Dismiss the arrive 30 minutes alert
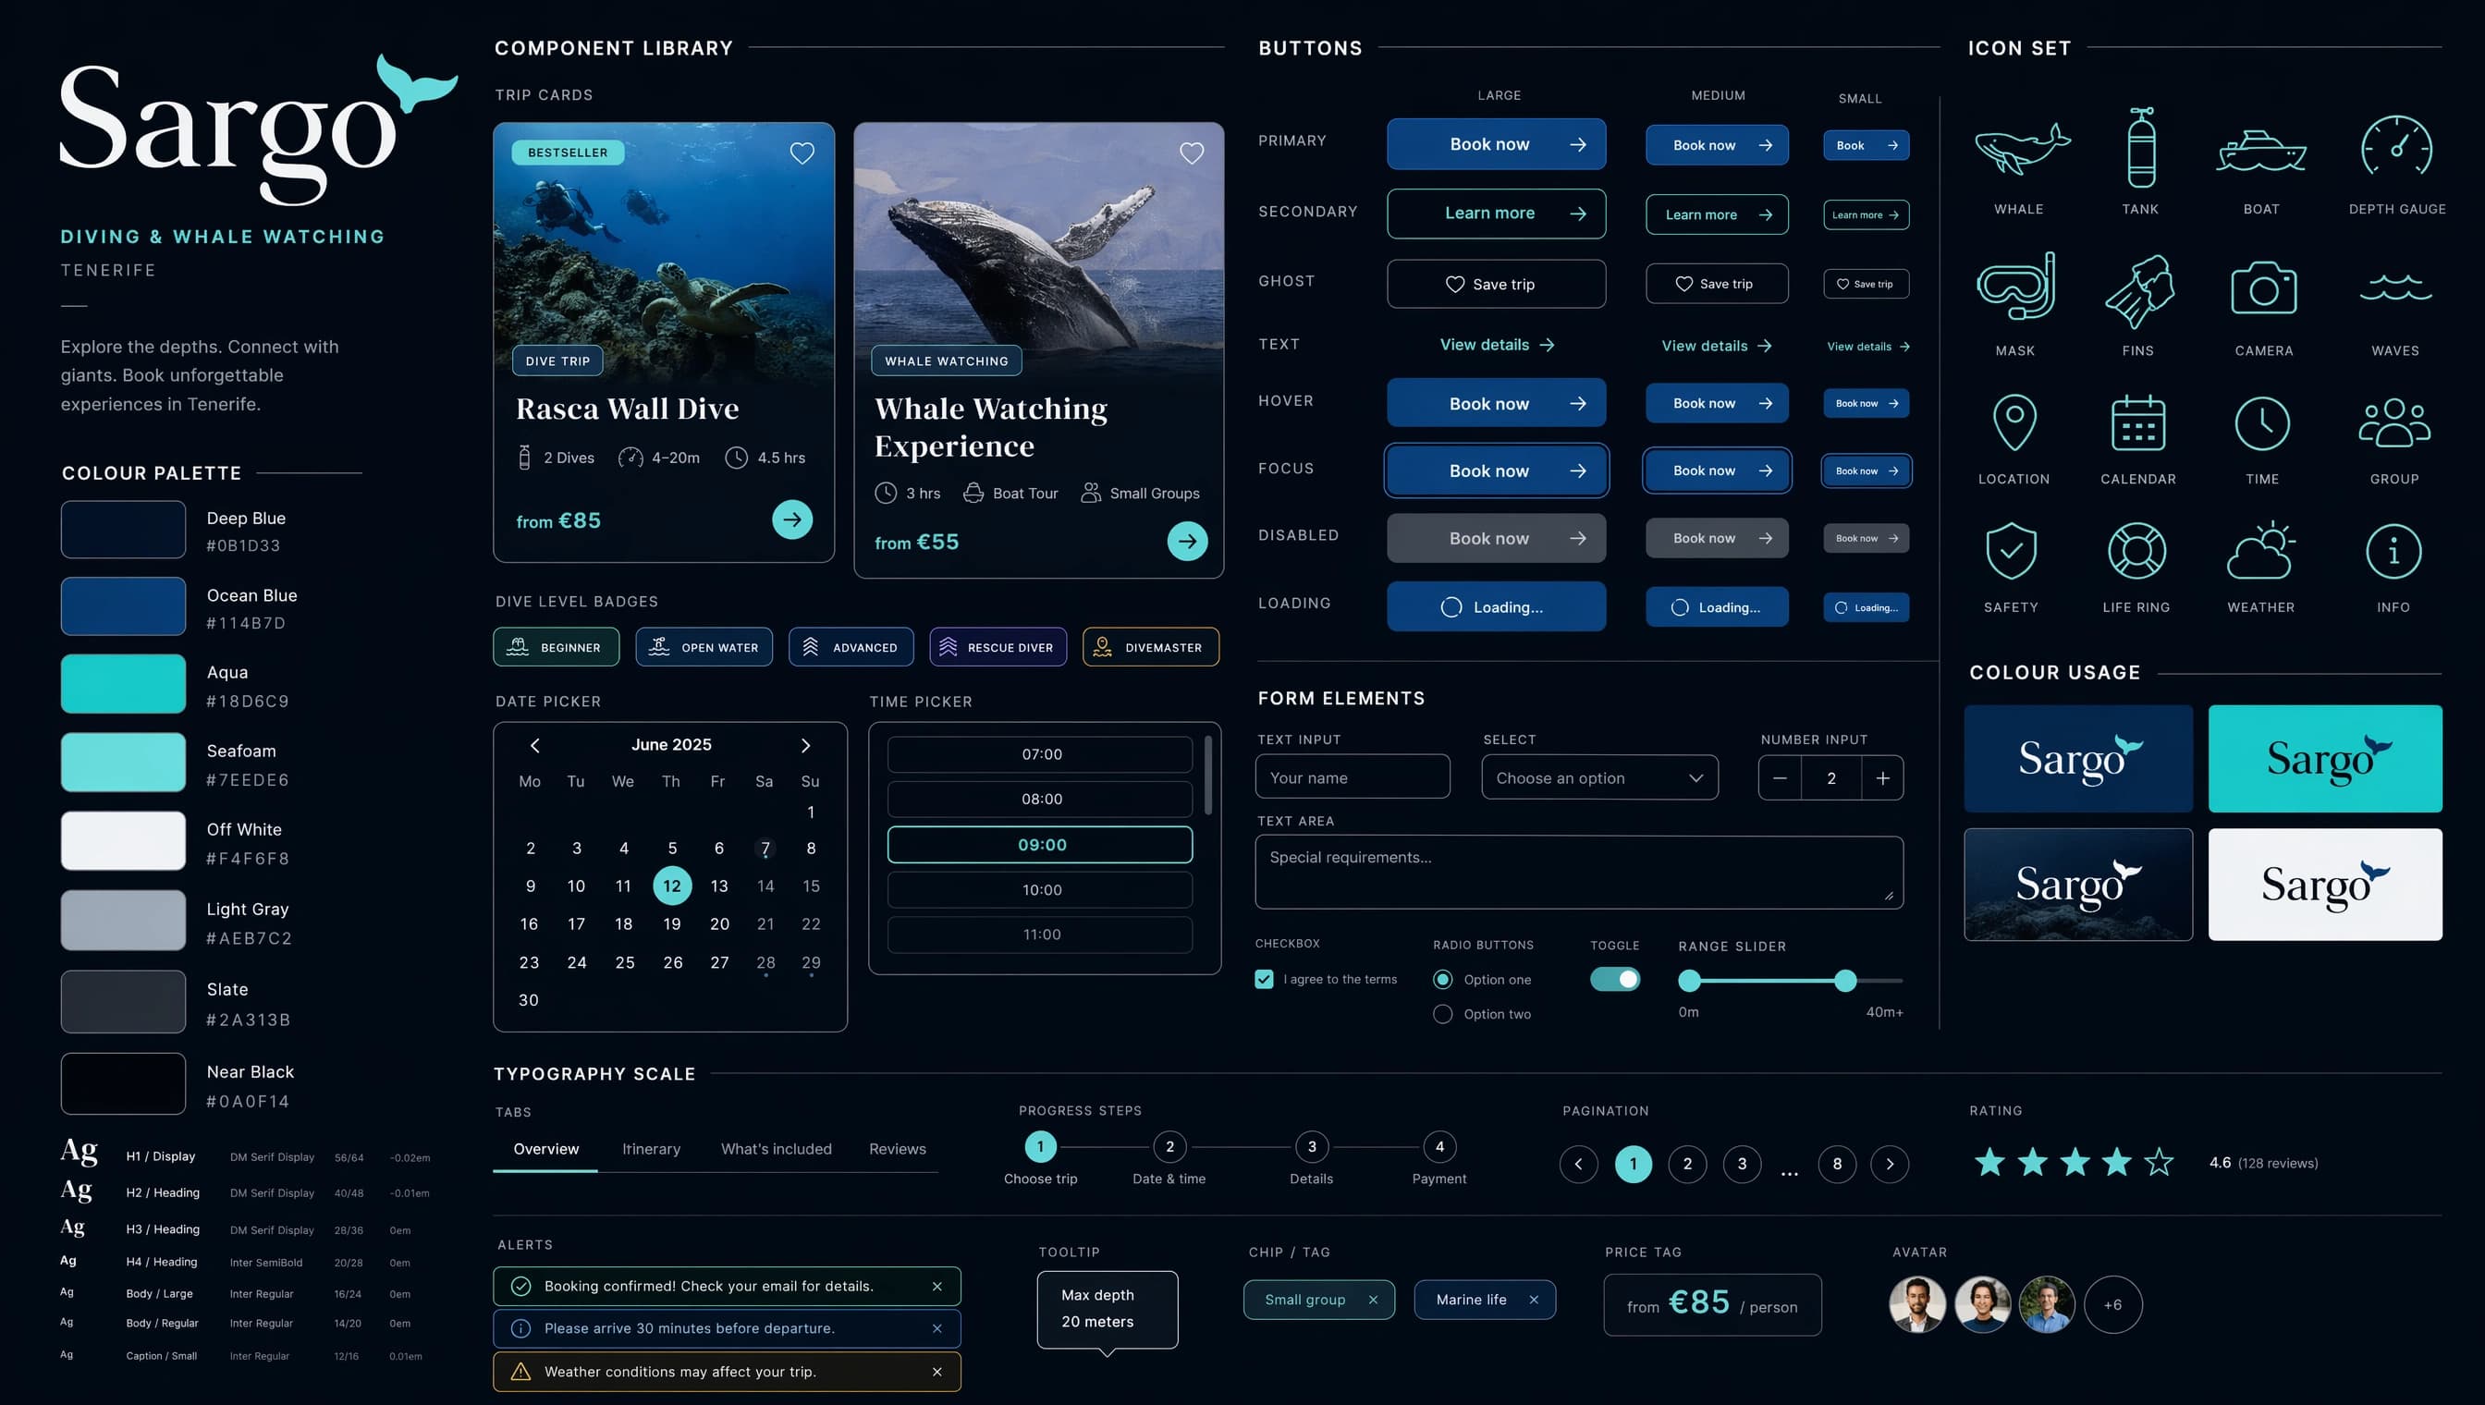2485x1405 pixels. pyautogui.click(x=936, y=1329)
